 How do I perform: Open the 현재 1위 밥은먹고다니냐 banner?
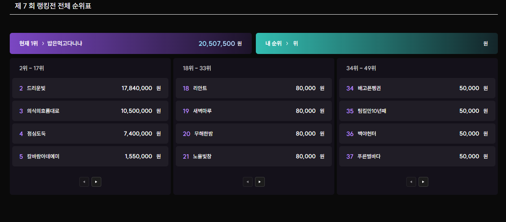tap(131, 43)
